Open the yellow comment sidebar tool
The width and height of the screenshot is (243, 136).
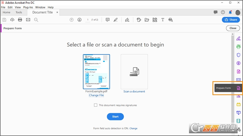point(238,104)
